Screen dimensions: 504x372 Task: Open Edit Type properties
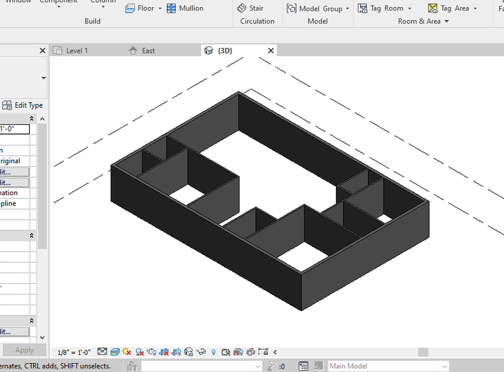point(23,105)
